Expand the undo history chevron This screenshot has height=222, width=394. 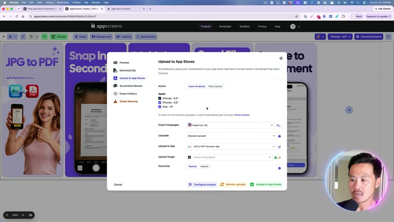coord(37,37)
